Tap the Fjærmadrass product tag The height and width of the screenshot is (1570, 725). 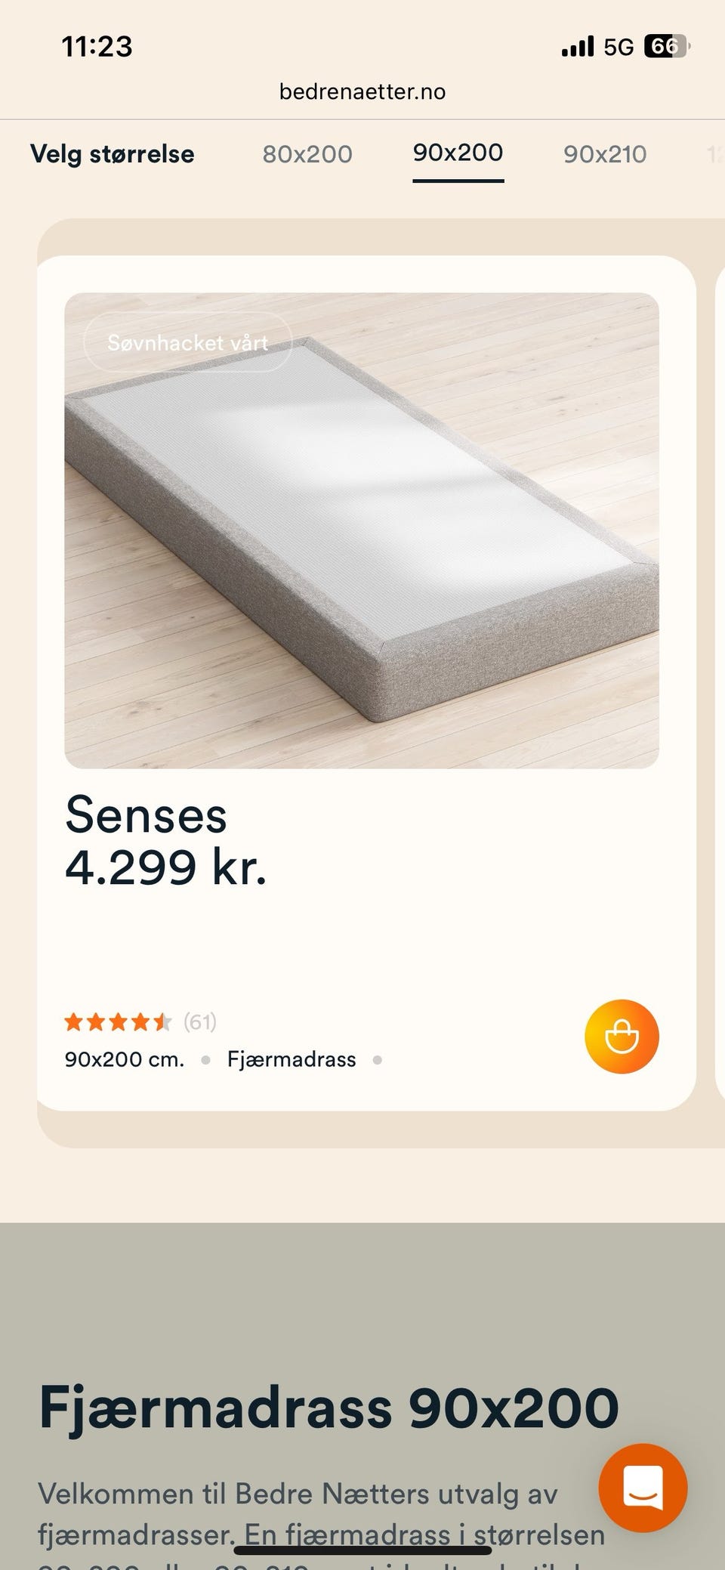(x=292, y=1059)
